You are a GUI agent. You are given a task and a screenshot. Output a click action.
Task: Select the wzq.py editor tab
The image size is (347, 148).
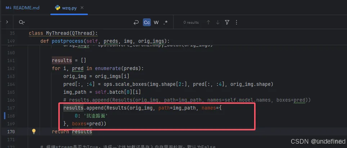point(69,8)
